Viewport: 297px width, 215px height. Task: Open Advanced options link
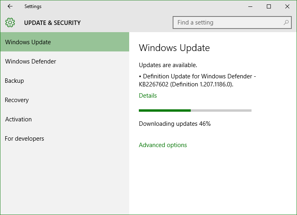pyautogui.click(x=163, y=145)
